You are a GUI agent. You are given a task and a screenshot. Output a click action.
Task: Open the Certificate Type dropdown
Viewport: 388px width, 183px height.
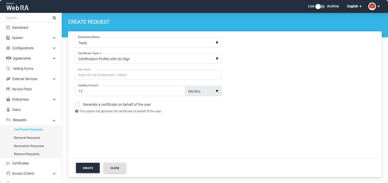148,59
